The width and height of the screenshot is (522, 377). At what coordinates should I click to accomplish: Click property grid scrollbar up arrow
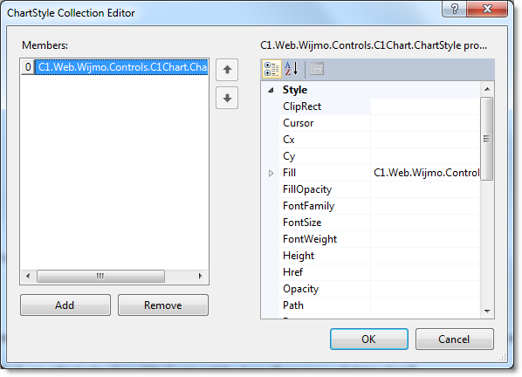(x=487, y=89)
